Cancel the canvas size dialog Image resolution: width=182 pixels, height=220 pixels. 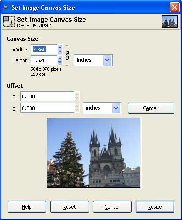(112, 207)
